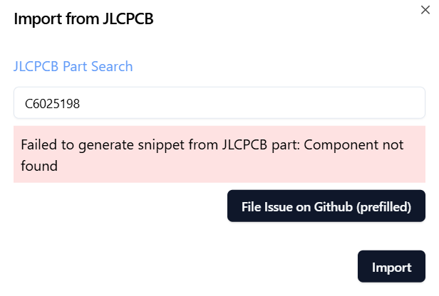Click the Failed to generate snippet message

pos(143,145)
